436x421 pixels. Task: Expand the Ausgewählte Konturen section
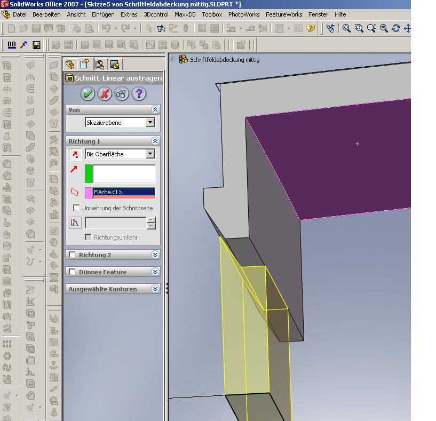[155, 289]
